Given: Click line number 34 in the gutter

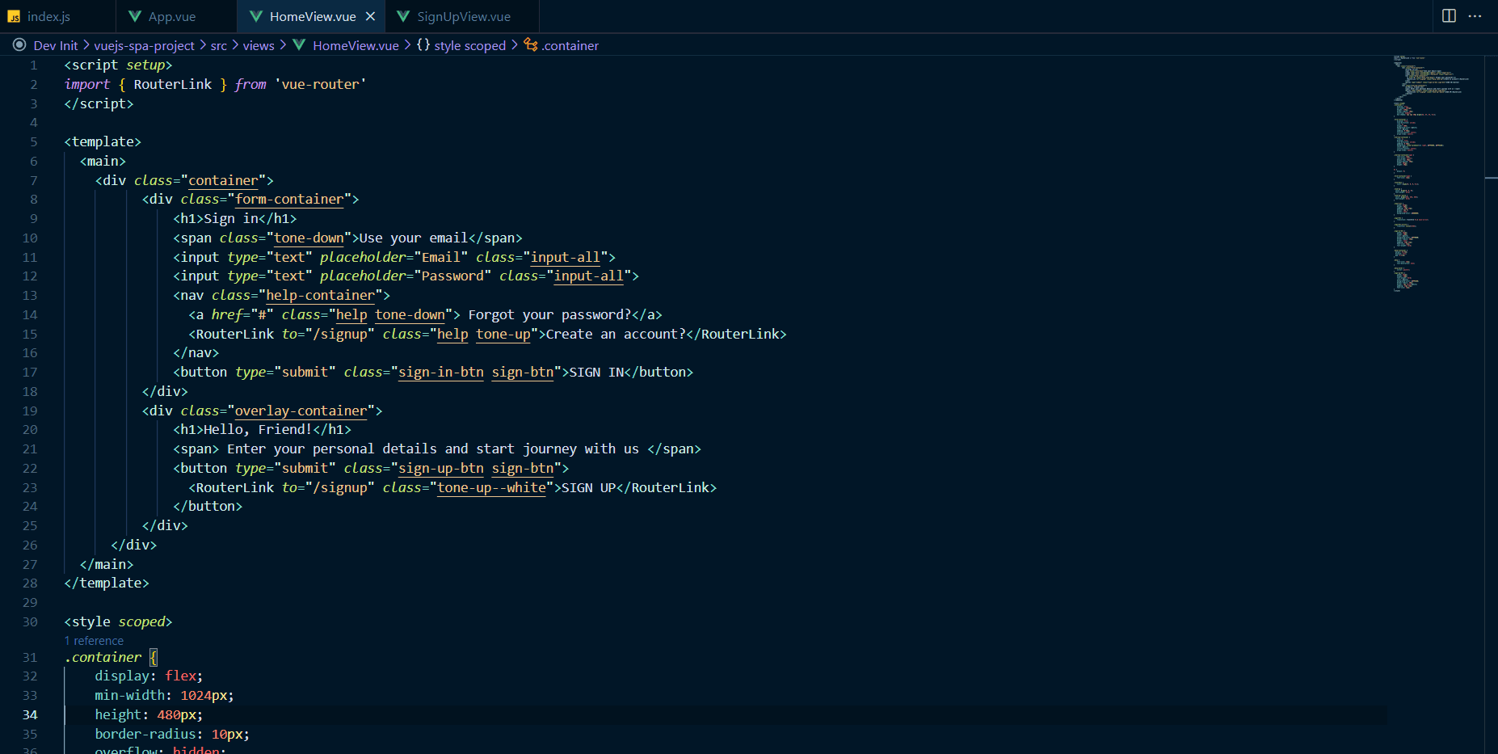Looking at the screenshot, I should coord(30,714).
